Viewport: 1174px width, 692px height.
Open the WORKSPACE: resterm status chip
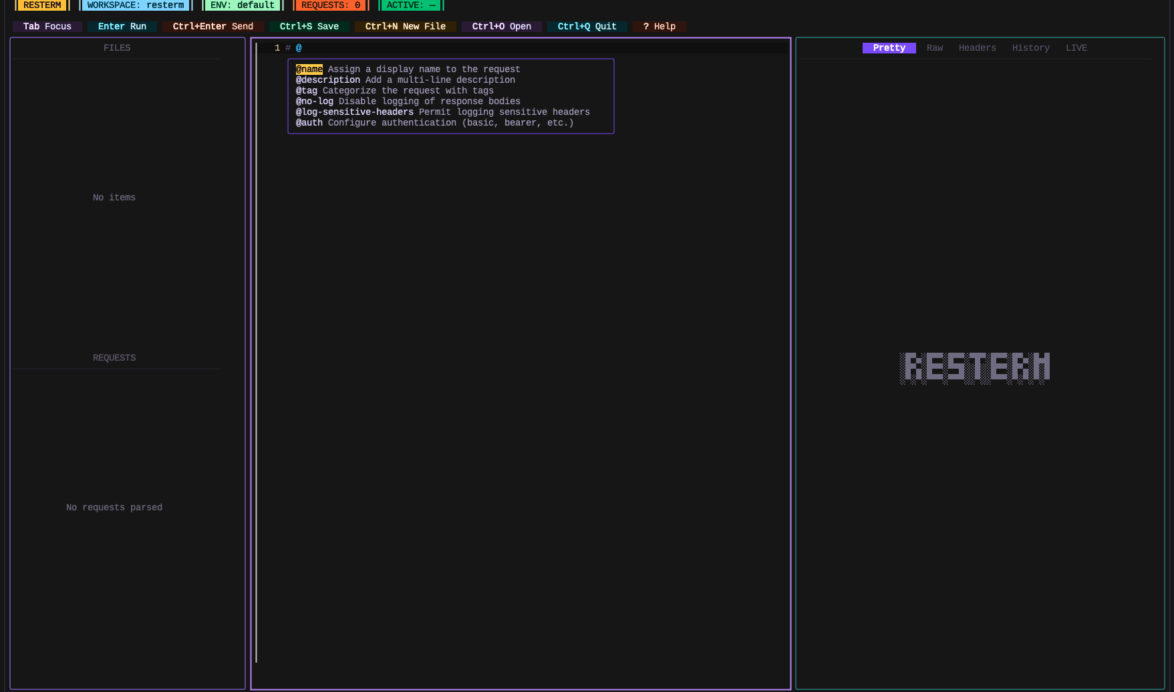(135, 5)
